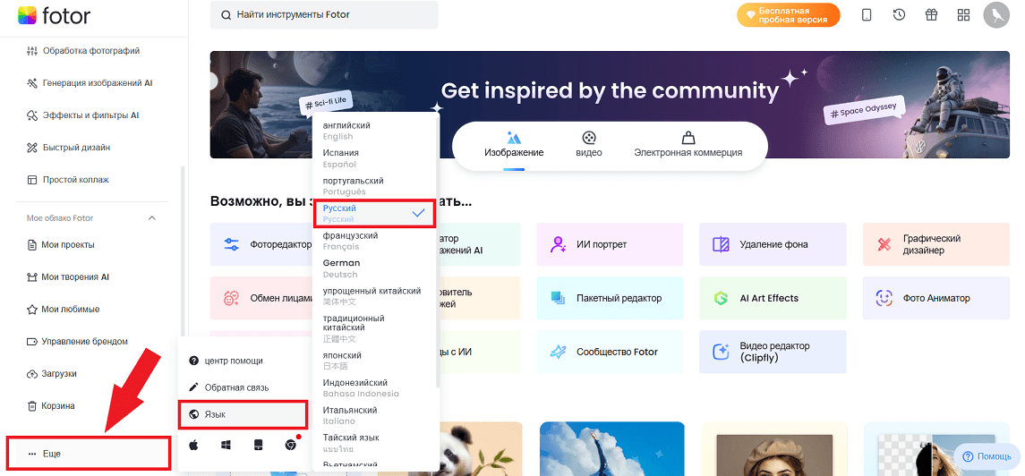Screen dimensions: 1025x476
Task: Open the Язык language submenu
Action: click(x=243, y=415)
